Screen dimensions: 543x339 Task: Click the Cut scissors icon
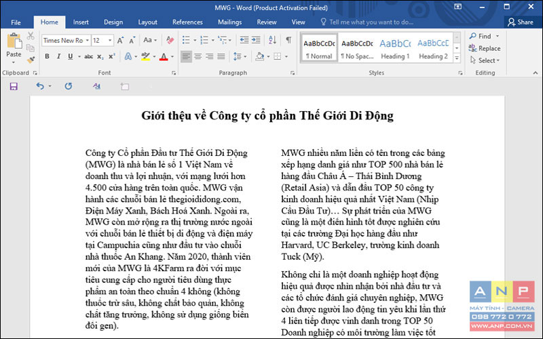pos(31,36)
